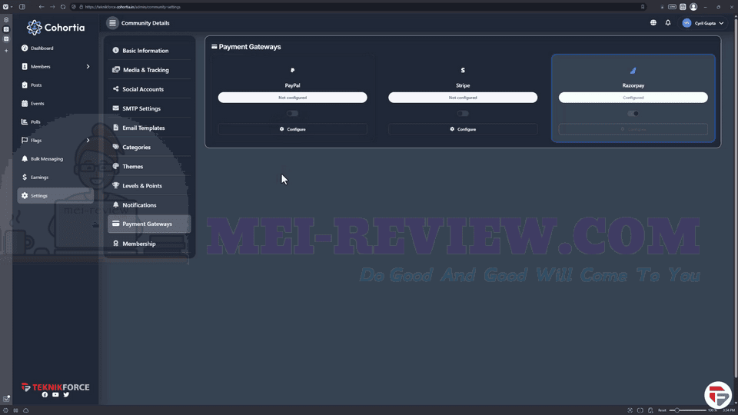Viewport: 738px width, 415px height.
Task: Click the Events calendar icon
Action: 25,104
